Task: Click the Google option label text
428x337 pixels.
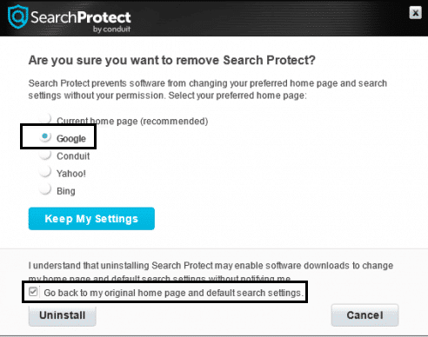Action: pyautogui.click(x=71, y=138)
